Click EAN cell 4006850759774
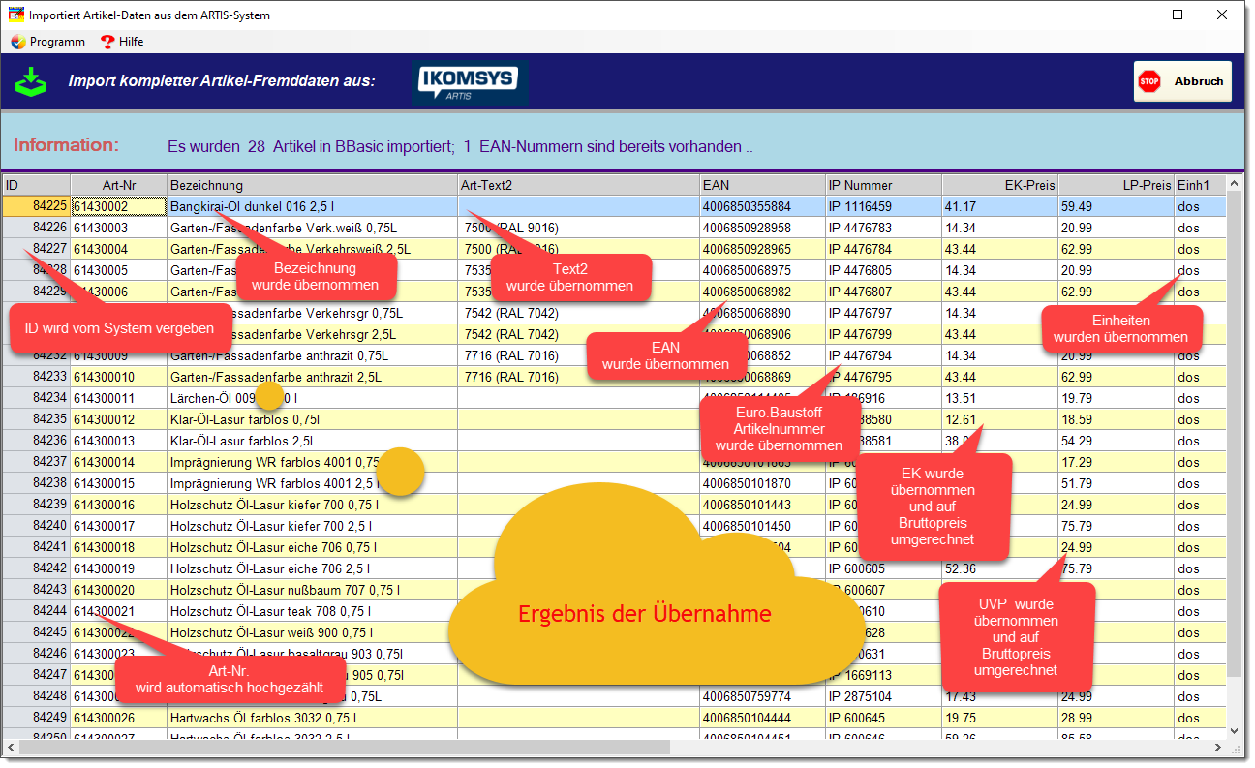1255x768 pixels. (x=762, y=696)
